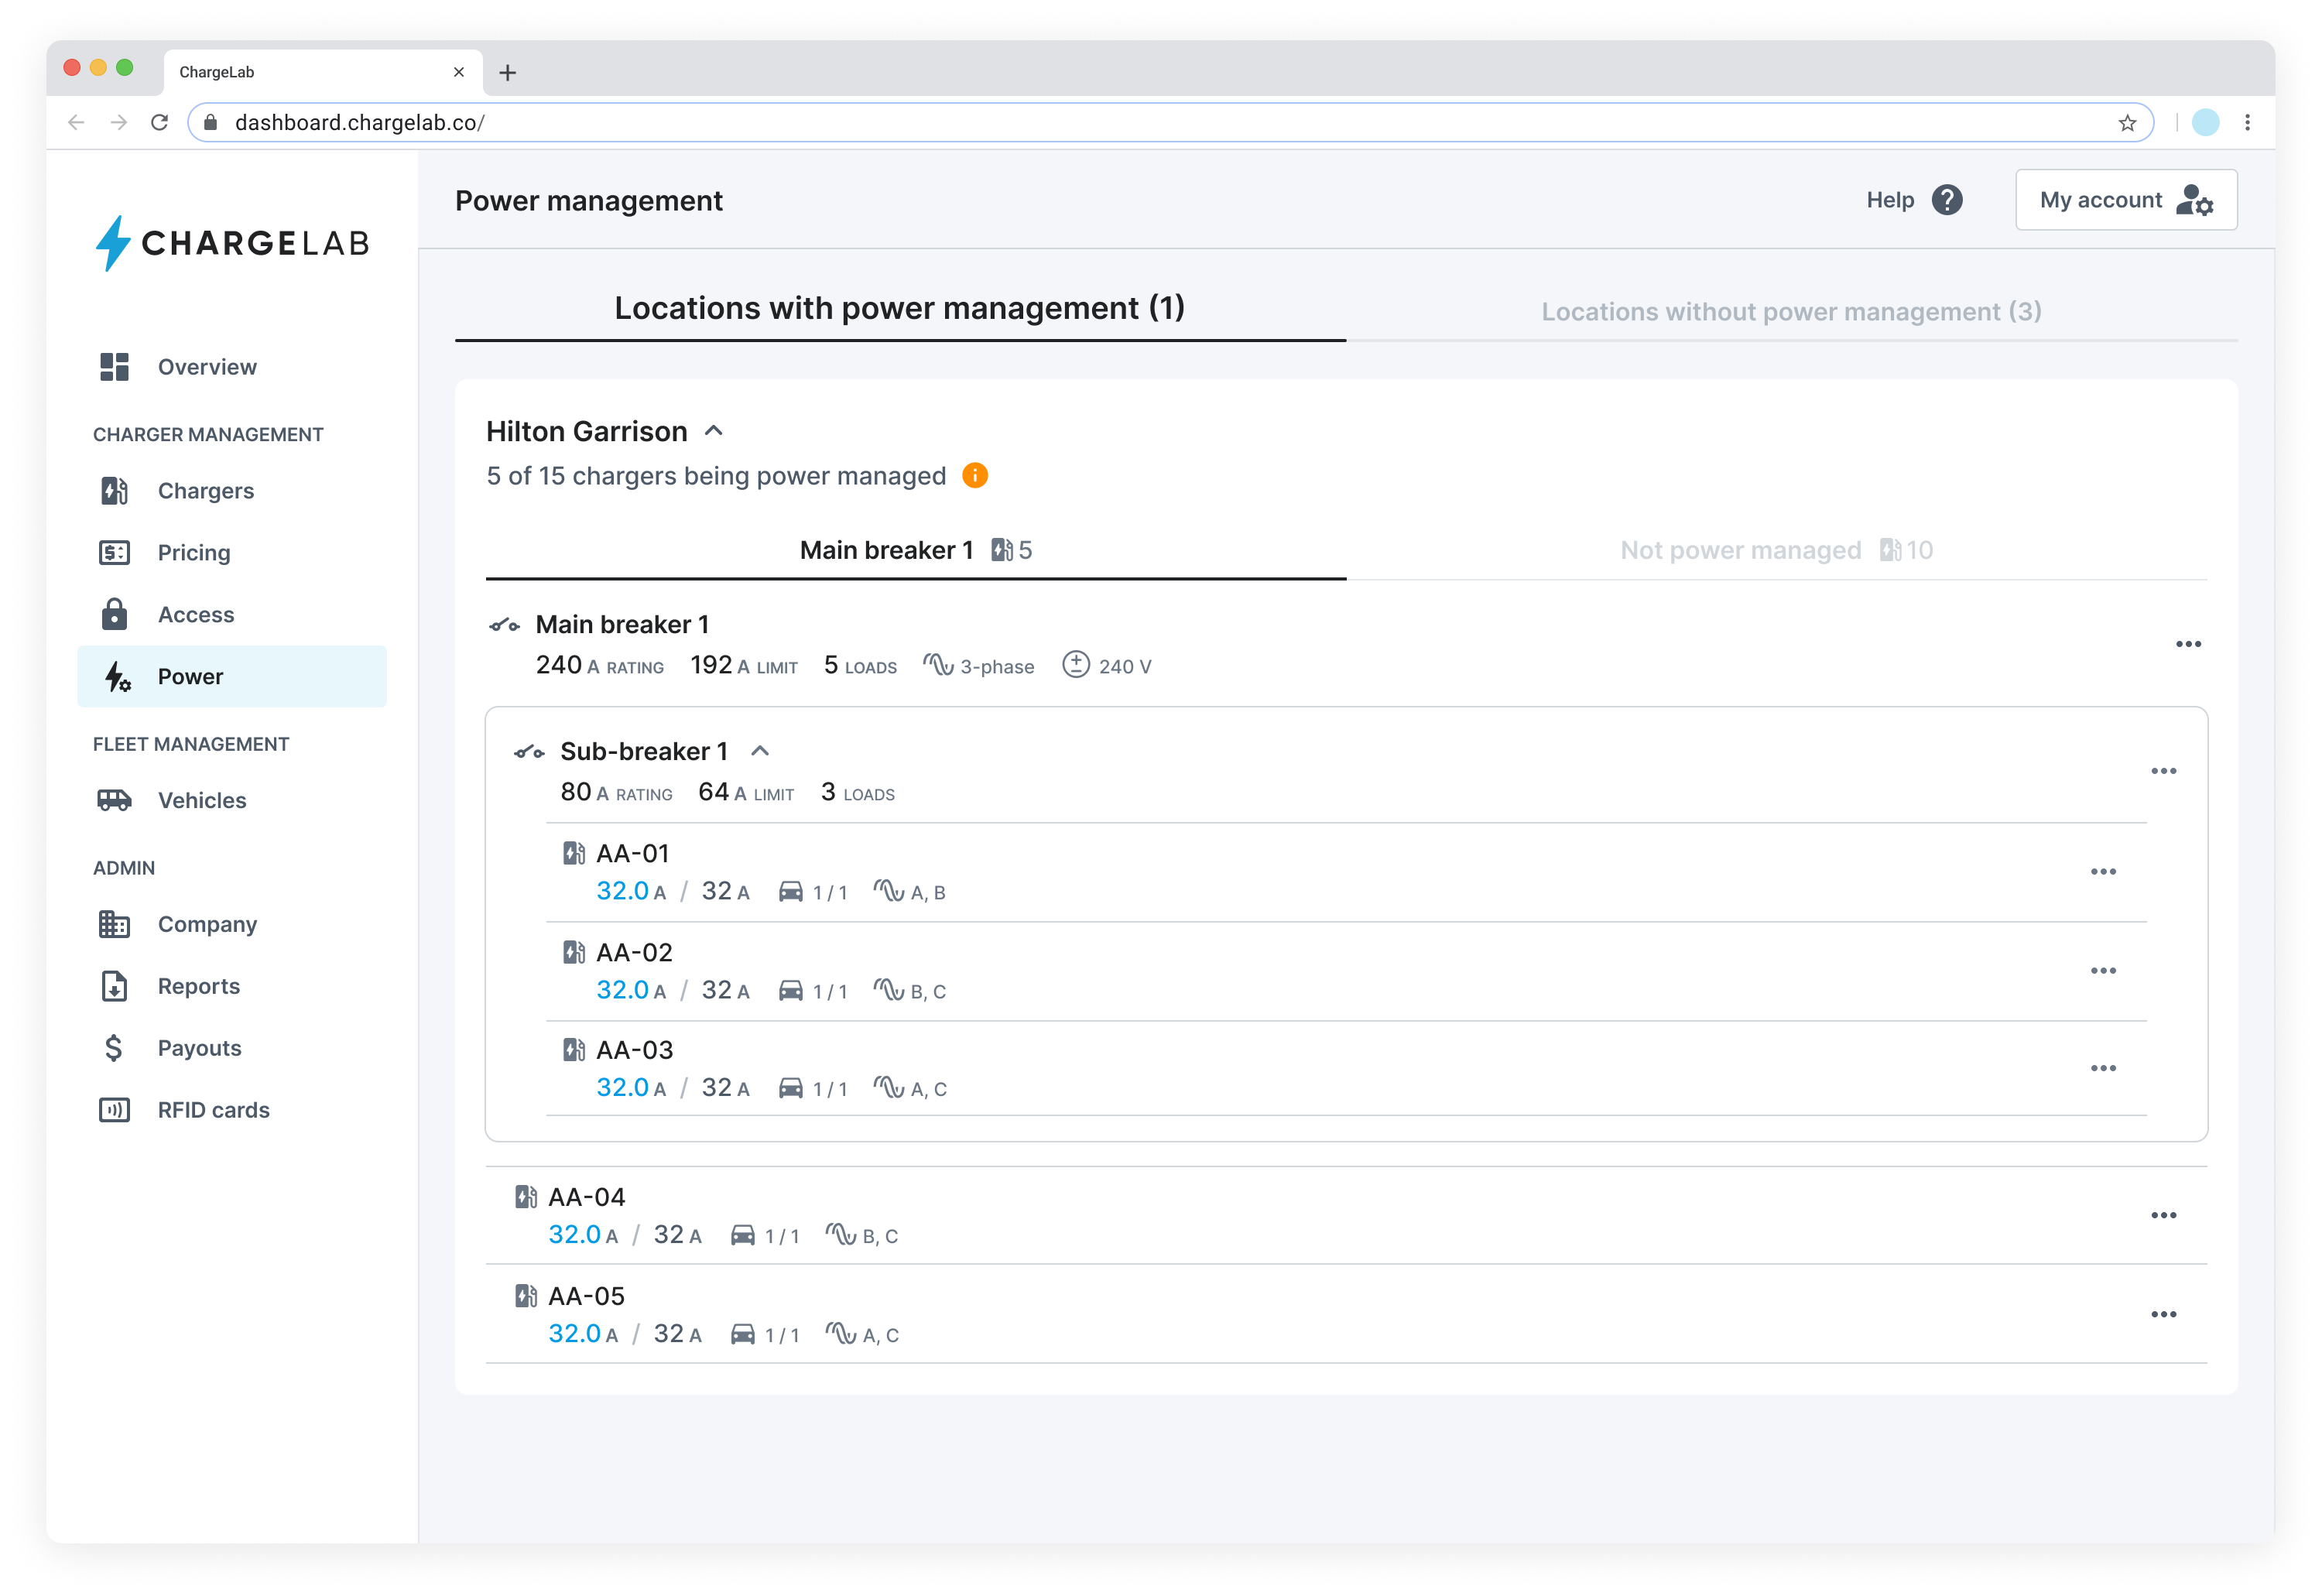The image size is (2322, 1596).
Task: Click the phase icon in AA-02 row
Action: click(x=888, y=990)
